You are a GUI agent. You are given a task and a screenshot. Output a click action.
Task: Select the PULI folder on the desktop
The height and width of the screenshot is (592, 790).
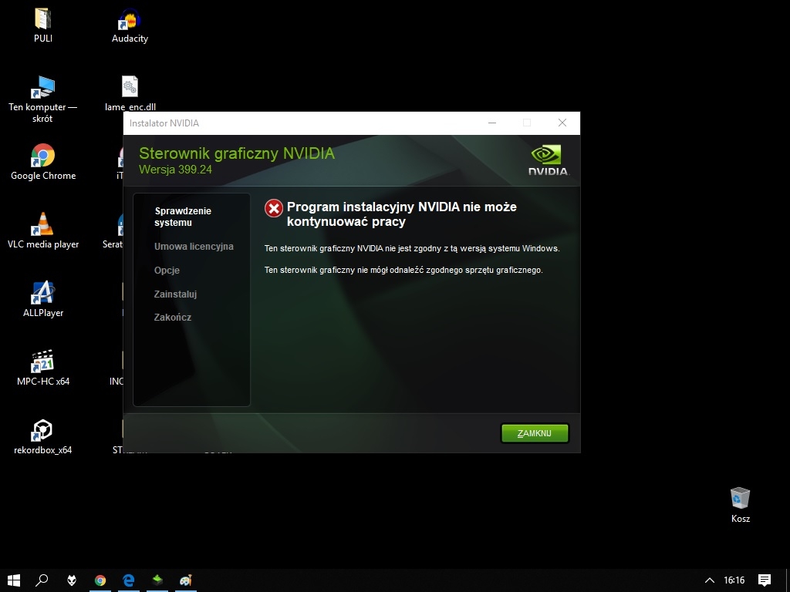(x=43, y=25)
